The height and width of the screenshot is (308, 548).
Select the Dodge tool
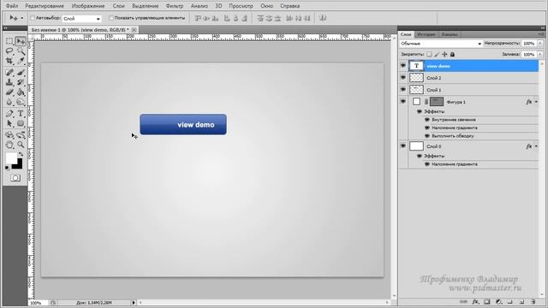point(21,102)
